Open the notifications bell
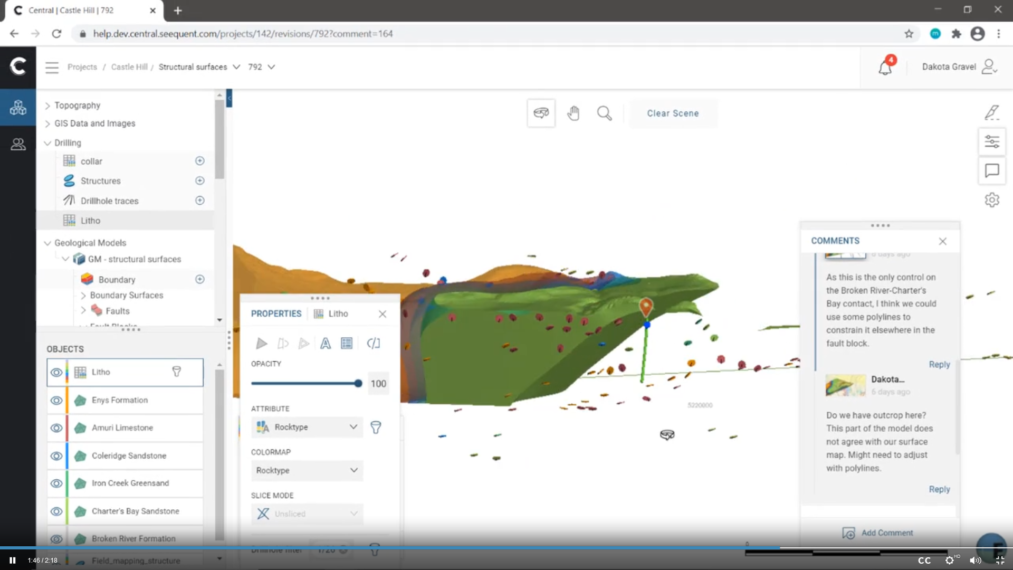The height and width of the screenshot is (570, 1013). pos(885,68)
